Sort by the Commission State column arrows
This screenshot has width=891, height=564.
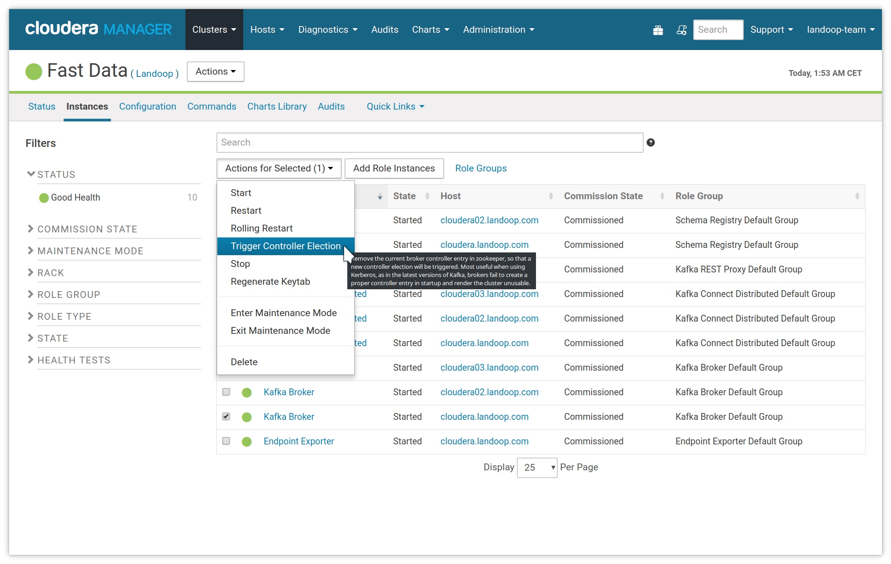(x=662, y=196)
